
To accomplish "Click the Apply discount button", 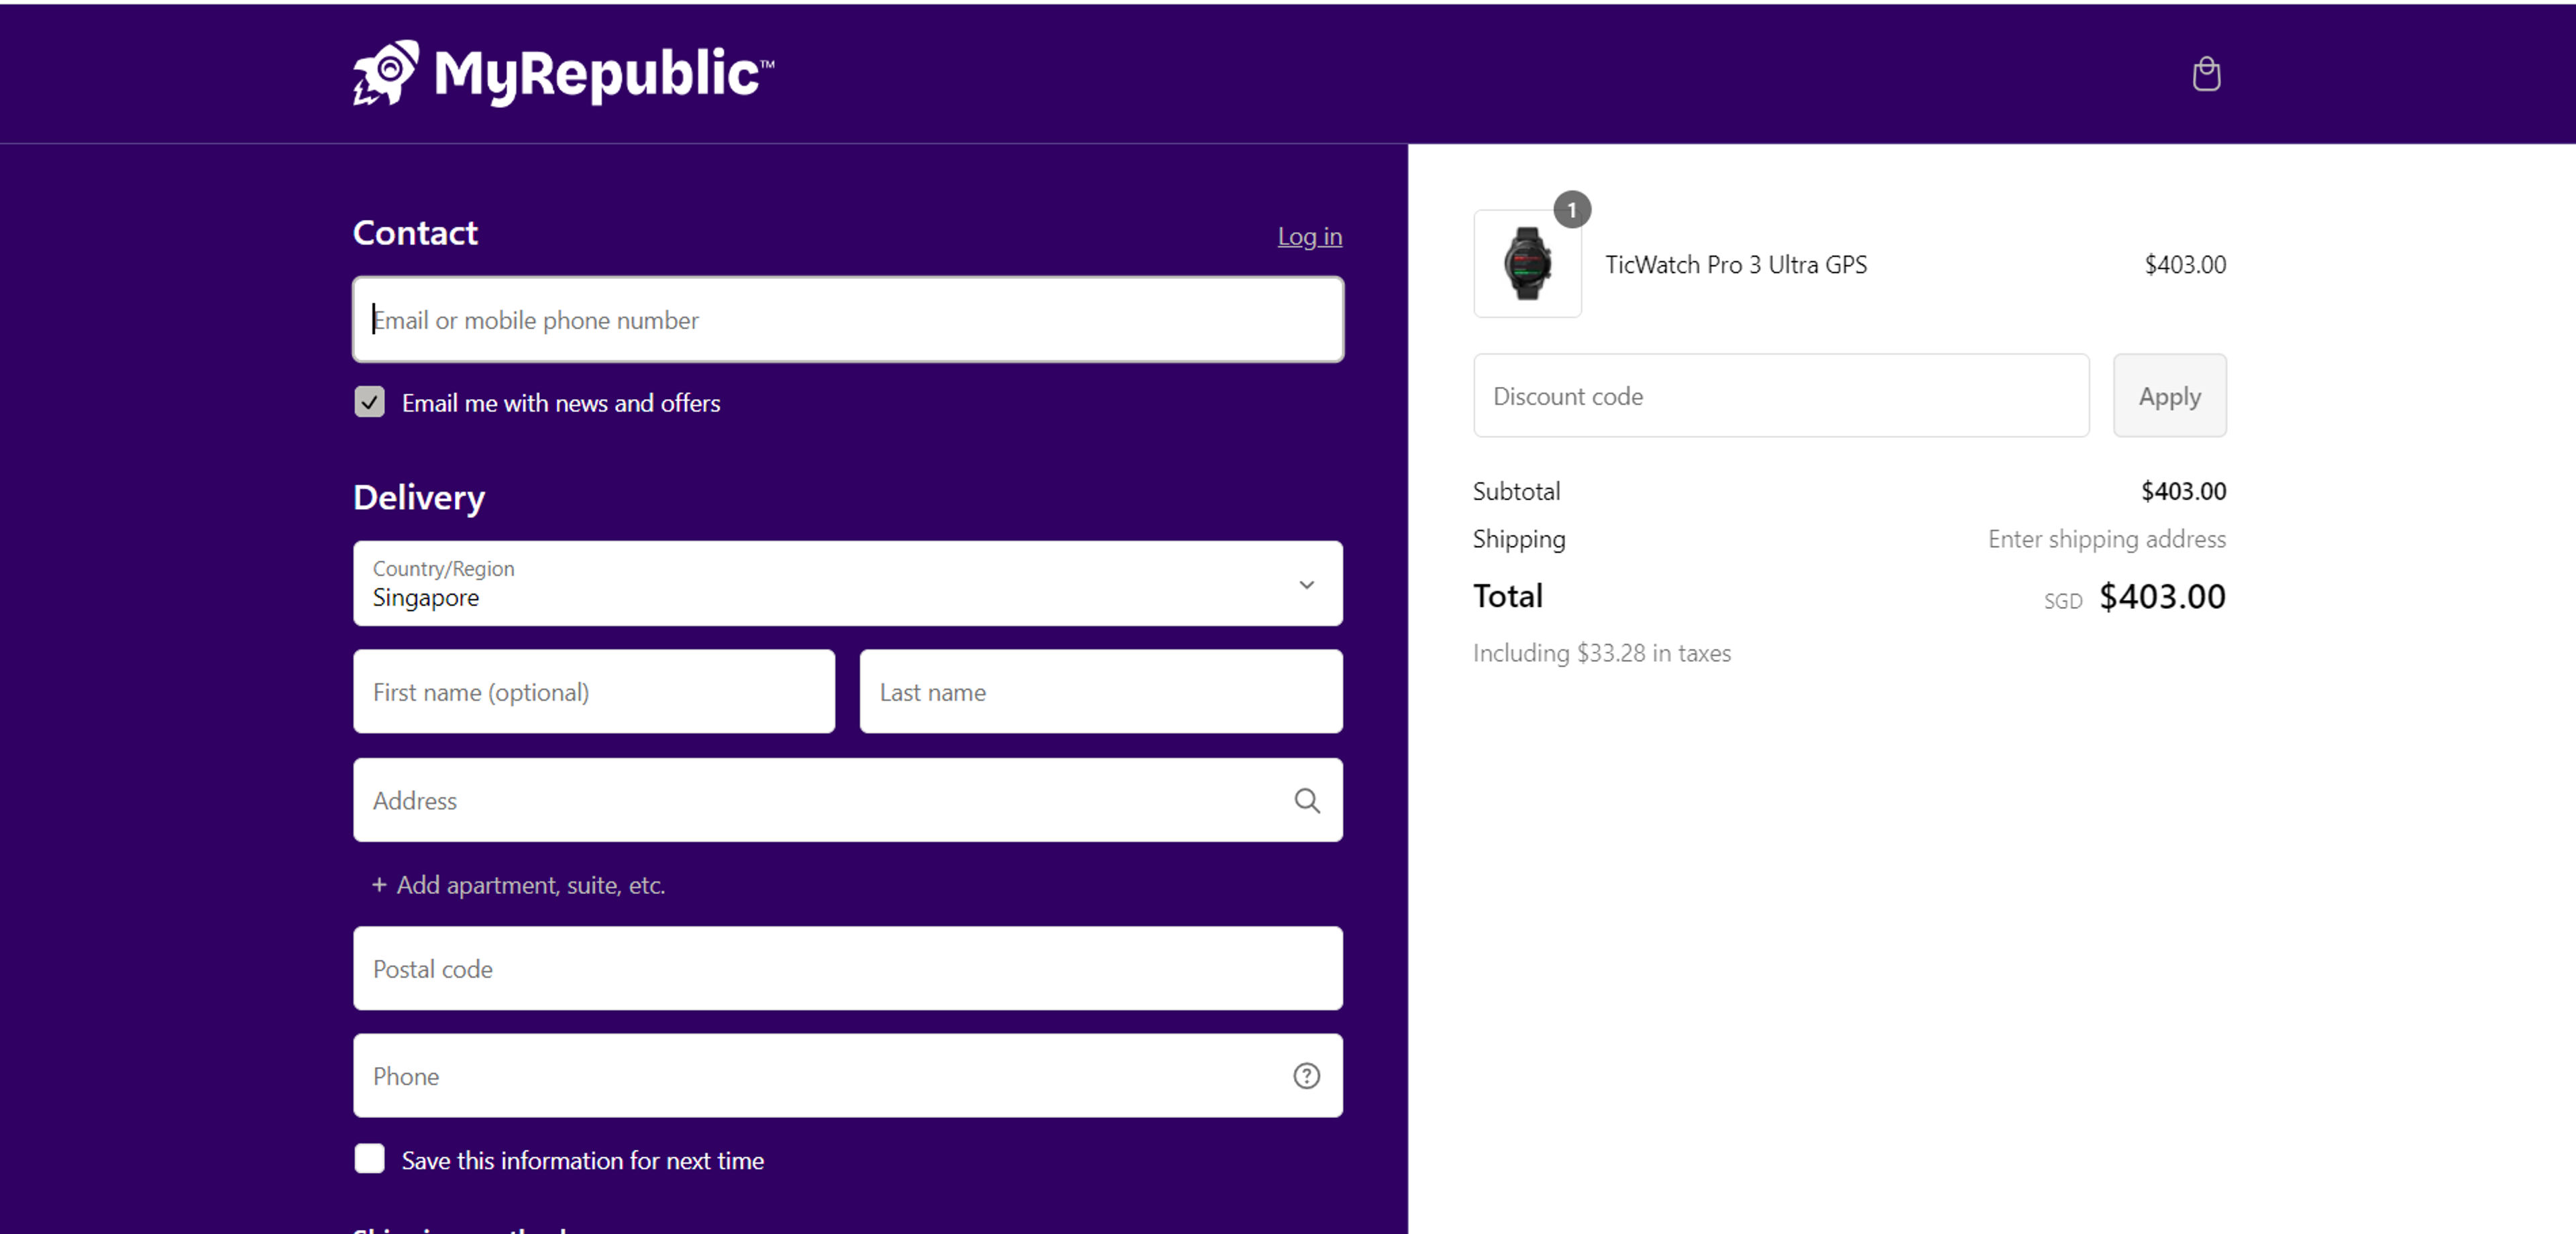I will [2170, 396].
